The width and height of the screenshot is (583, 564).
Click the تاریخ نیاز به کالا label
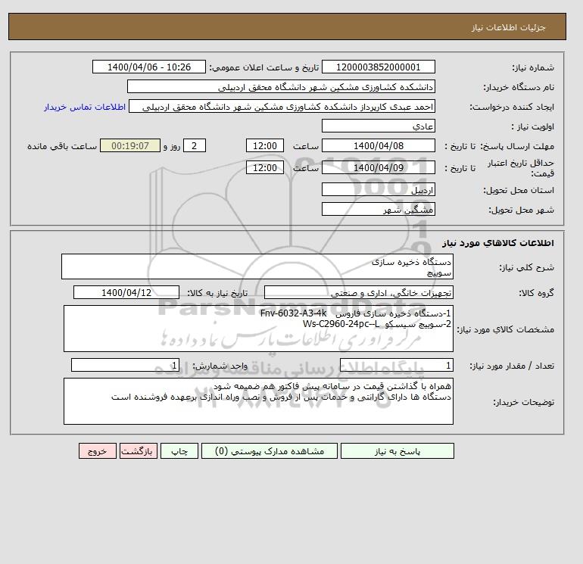click(217, 293)
